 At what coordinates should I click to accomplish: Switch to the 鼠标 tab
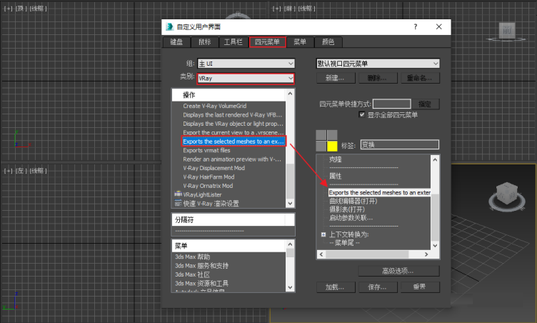pos(204,42)
